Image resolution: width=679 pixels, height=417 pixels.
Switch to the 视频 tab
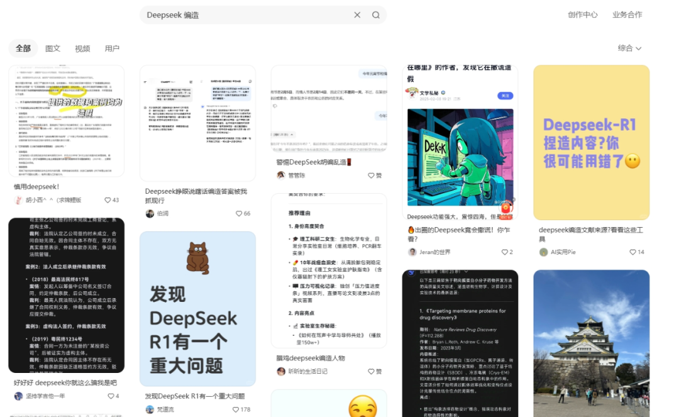click(82, 48)
